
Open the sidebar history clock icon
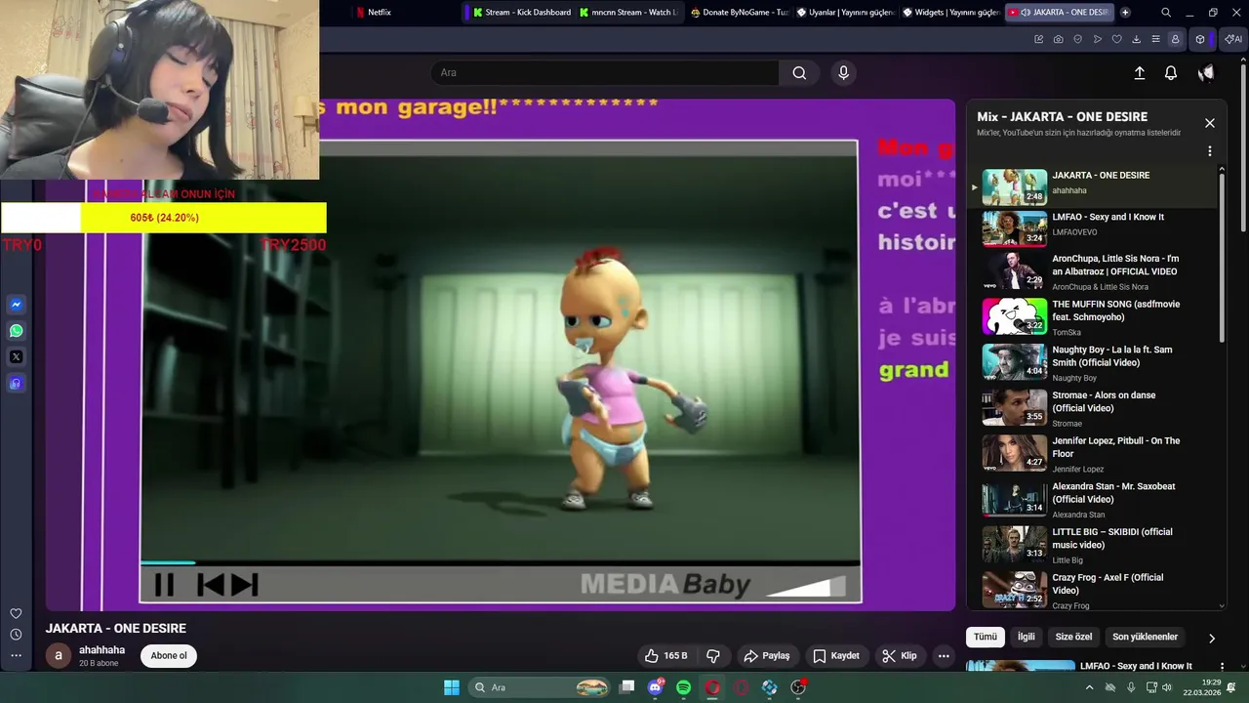(16, 635)
